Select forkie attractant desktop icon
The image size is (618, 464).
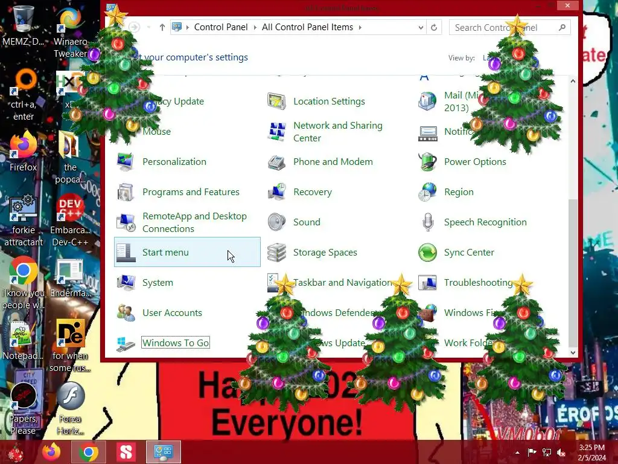(24, 220)
